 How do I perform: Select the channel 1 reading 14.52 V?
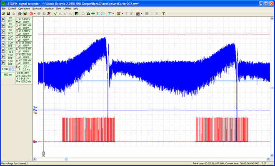tap(26, 19)
